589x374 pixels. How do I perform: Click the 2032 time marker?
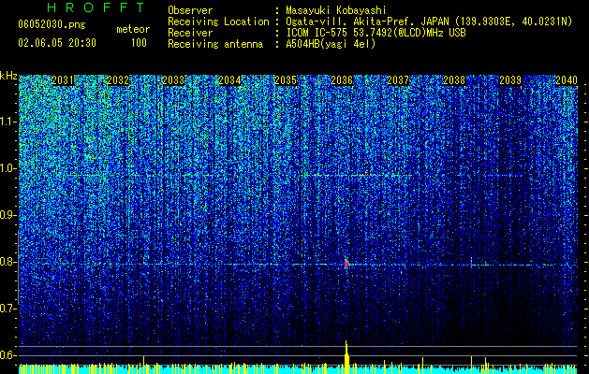point(118,80)
